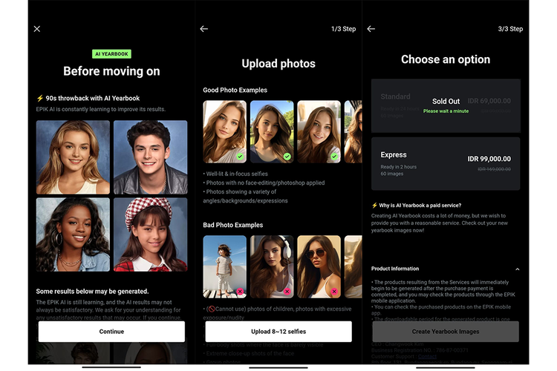Tap the AI YEARBOOK green badge
Image resolution: width=557 pixels, height=371 pixels.
111,54
